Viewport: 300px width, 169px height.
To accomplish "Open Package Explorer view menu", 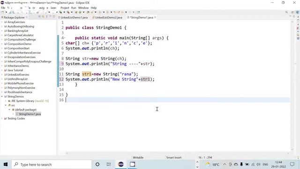I will [x=47, y=17].
